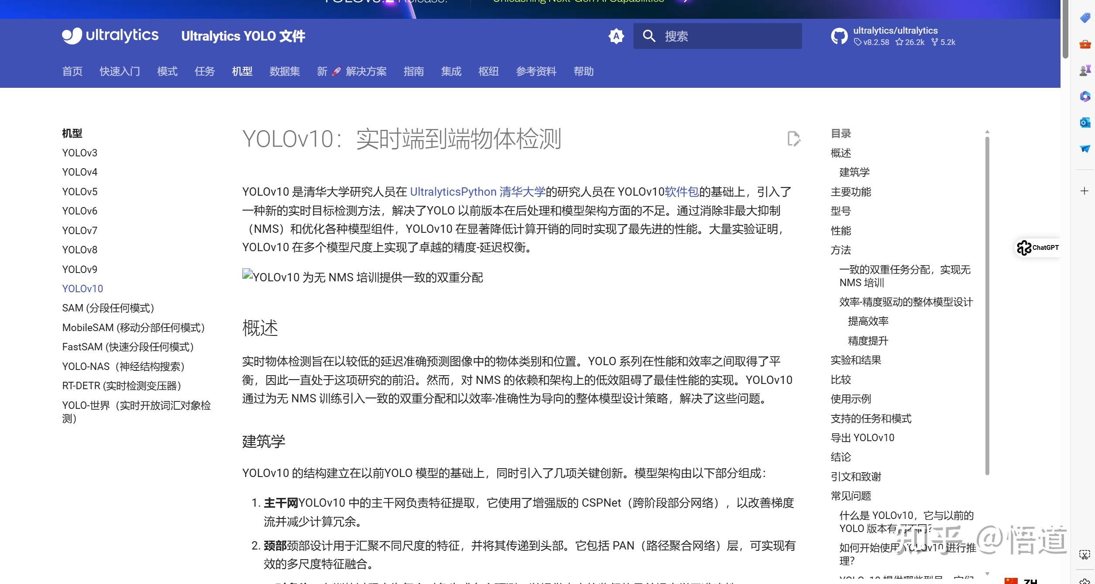Select YOLOv8 in the models sidebar
Image resolution: width=1095 pixels, height=584 pixels.
point(79,249)
